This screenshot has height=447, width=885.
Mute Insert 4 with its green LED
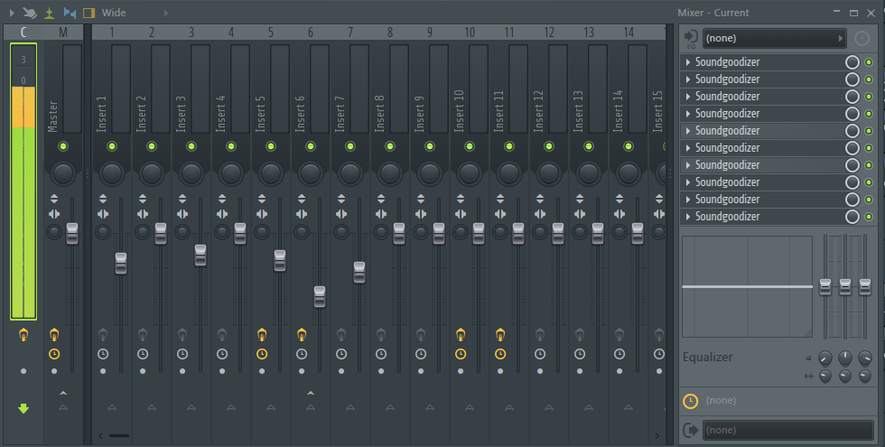[231, 146]
